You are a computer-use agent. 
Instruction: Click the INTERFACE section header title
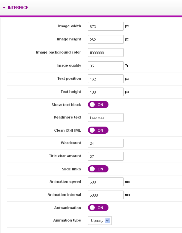click(18, 8)
